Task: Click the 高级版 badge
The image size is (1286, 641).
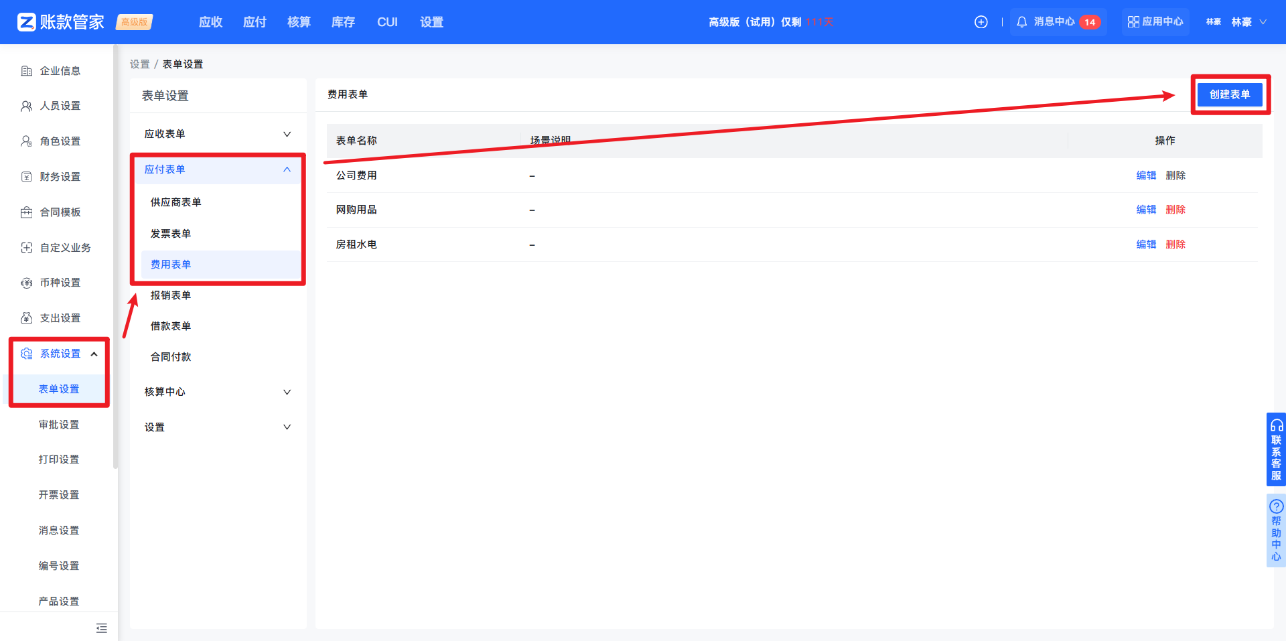Action: 135,22
